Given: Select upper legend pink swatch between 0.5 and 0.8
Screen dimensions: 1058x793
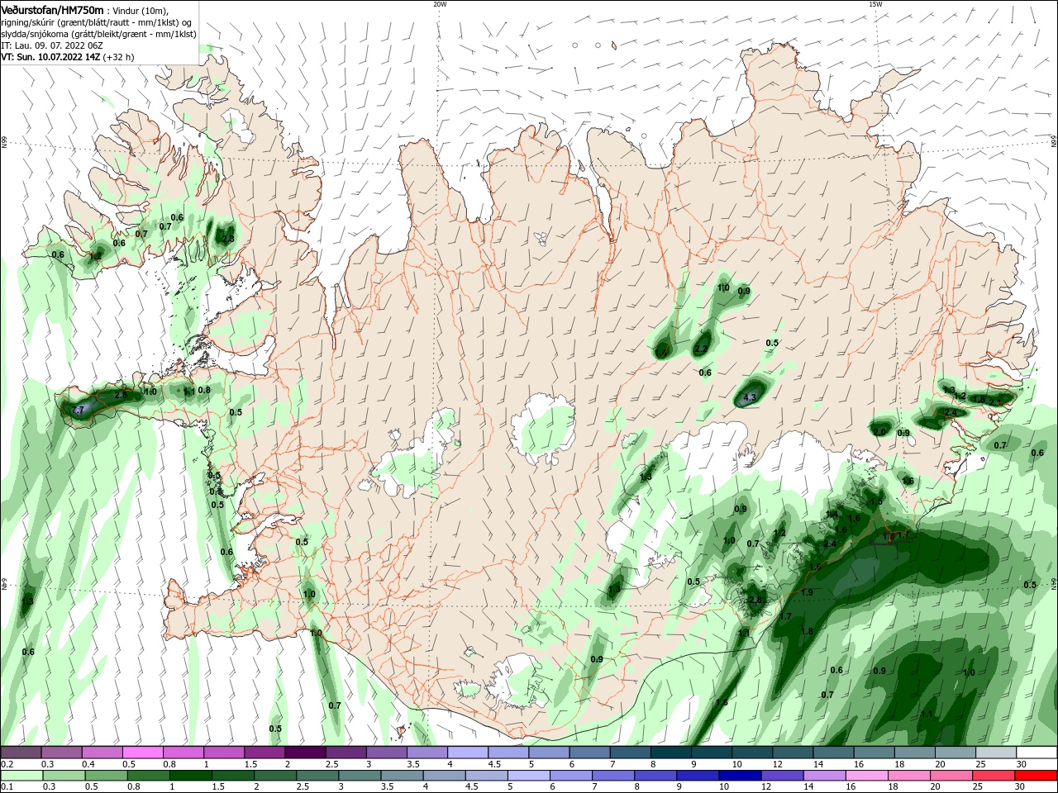Looking at the screenshot, I should [142, 753].
